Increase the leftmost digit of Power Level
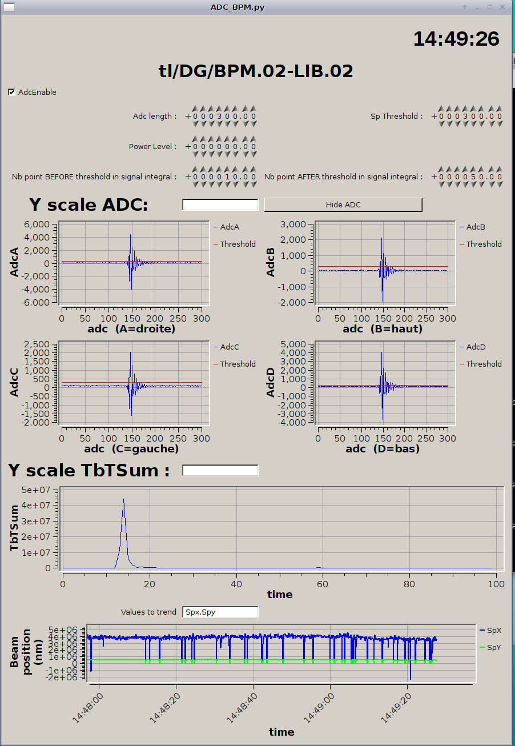The height and width of the screenshot is (746, 515). pyautogui.click(x=195, y=138)
